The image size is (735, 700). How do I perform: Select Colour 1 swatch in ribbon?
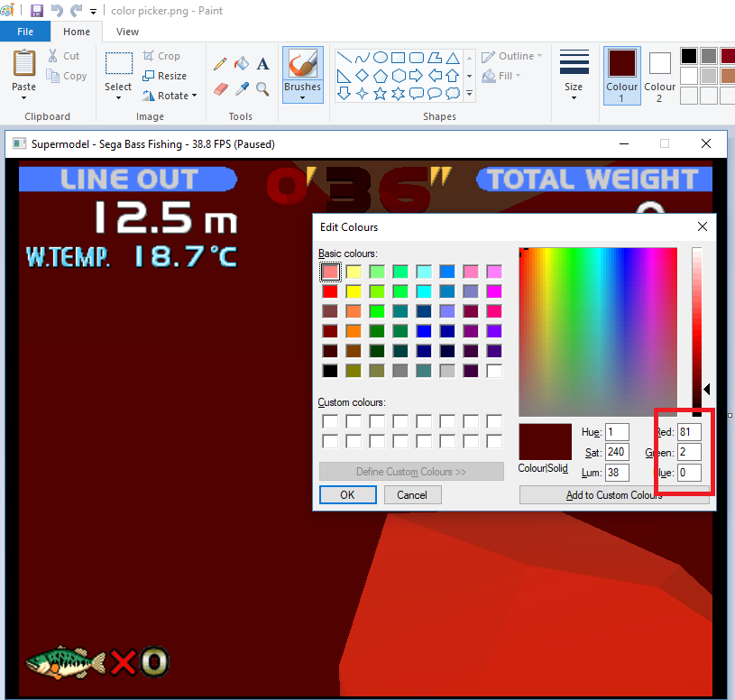pos(622,75)
